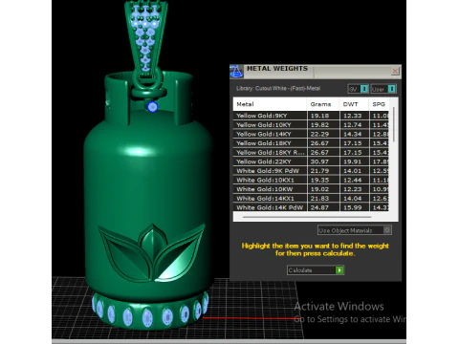
Task: Select the Yellow Gold:22KY row
Action: point(311,161)
